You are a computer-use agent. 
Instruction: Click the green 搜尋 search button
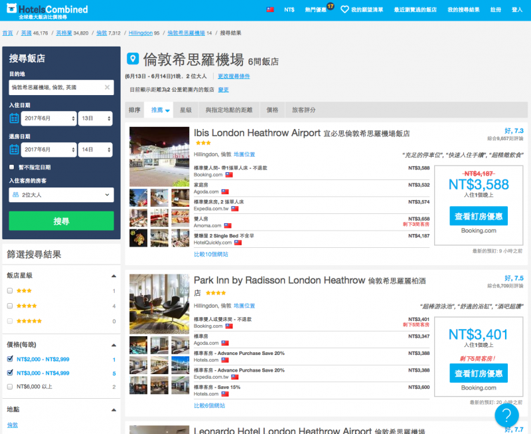point(61,221)
